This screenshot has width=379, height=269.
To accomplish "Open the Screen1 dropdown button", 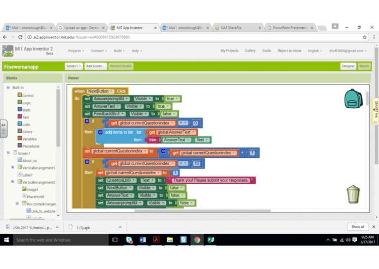I will [x=74, y=66].
